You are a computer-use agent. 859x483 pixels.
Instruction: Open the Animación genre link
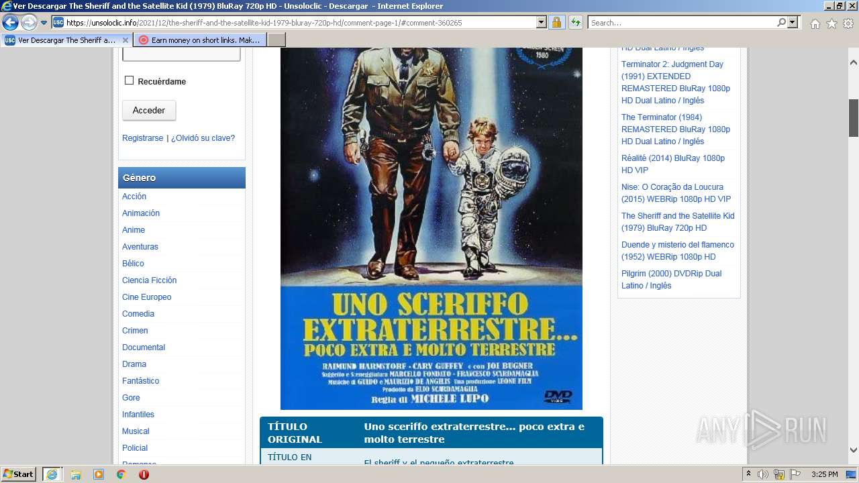pos(141,213)
